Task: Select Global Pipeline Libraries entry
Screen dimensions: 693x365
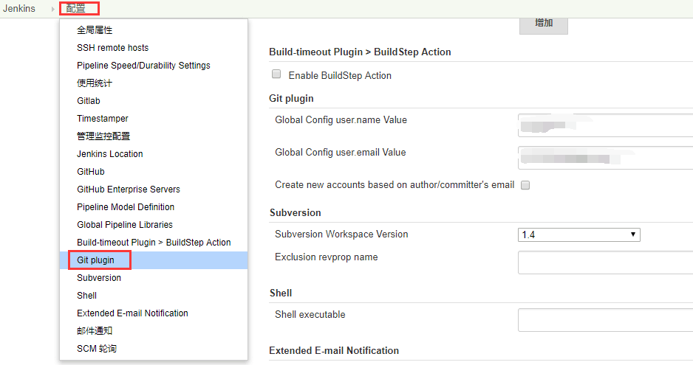Action: 125,225
